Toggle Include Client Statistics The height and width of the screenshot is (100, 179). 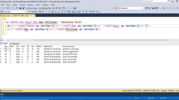coord(69,12)
